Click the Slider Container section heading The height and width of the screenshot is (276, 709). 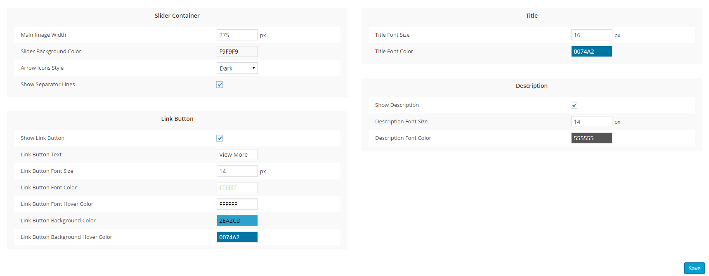click(x=177, y=16)
